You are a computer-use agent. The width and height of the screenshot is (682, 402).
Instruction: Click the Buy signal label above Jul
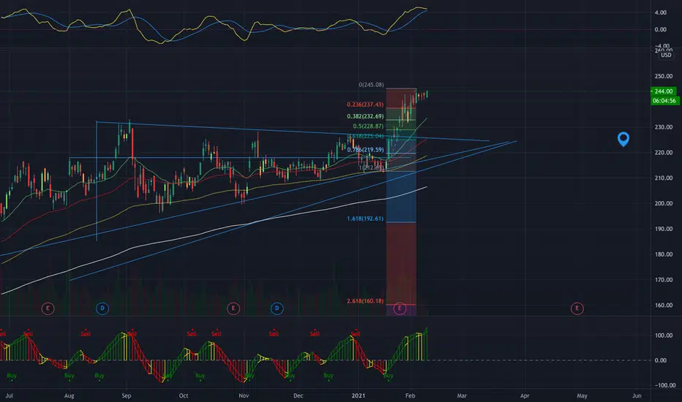click(12, 376)
